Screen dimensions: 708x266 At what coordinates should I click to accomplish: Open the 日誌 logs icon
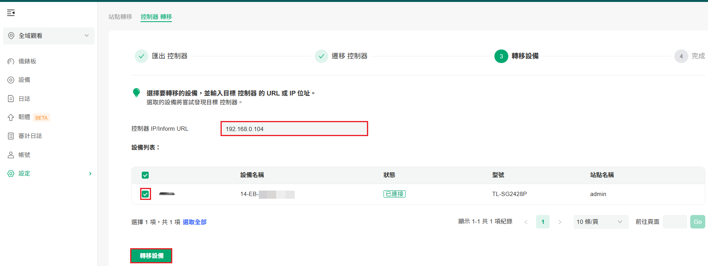tap(11, 99)
